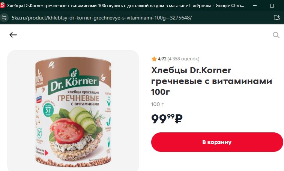Open the 4 358 оценок reviews link
Viewport: 284px width, 171px height.
pyautogui.click(x=183, y=59)
